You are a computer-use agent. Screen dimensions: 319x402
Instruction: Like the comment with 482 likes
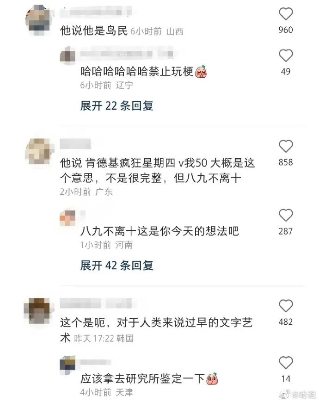[286, 306]
